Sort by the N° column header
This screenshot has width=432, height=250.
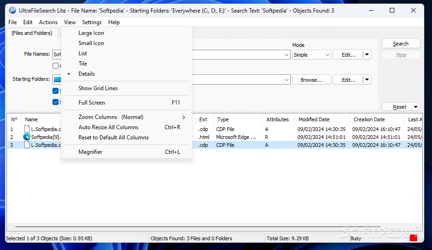pyautogui.click(x=14, y=119)
